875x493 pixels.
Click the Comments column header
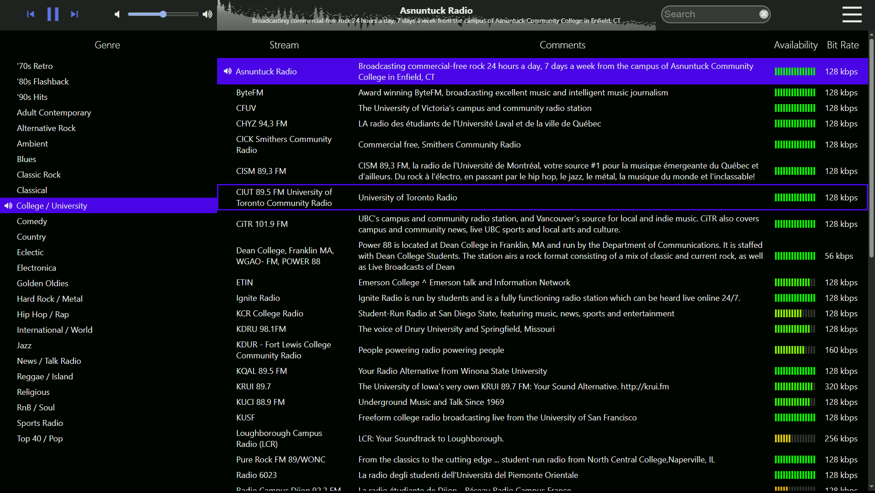pos(562,45)
